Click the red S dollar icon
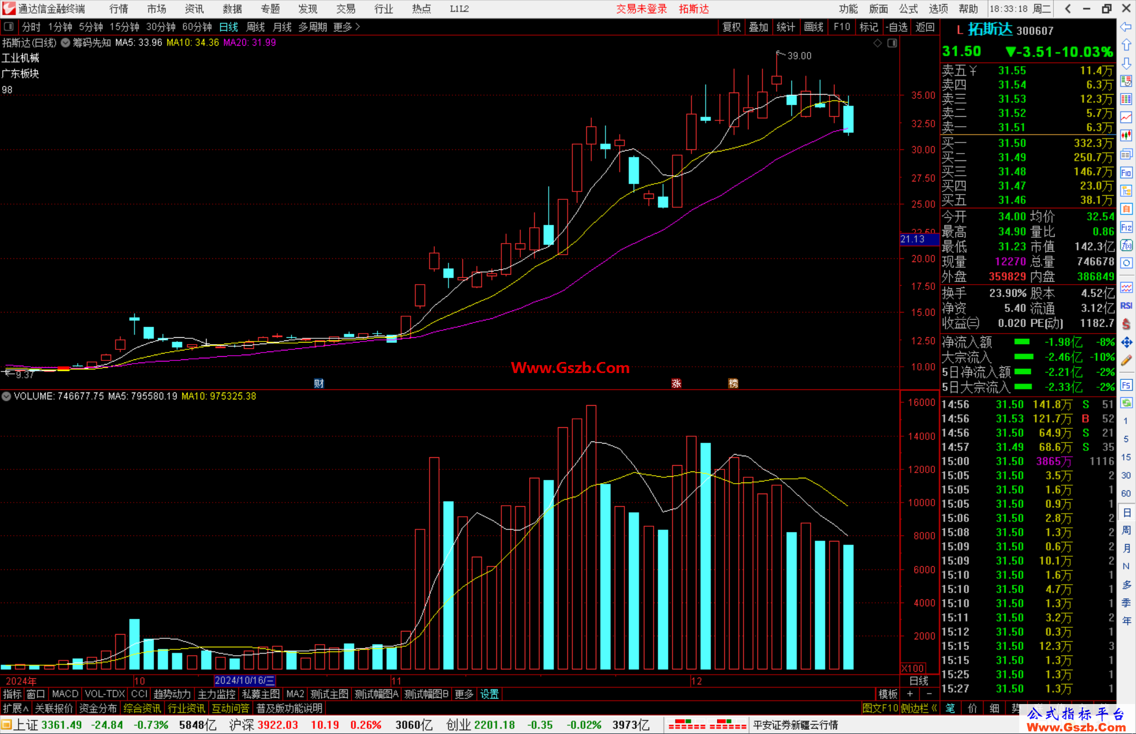Image resolution: width=1136 pixels, height=734 pixels. point(1126,324)
